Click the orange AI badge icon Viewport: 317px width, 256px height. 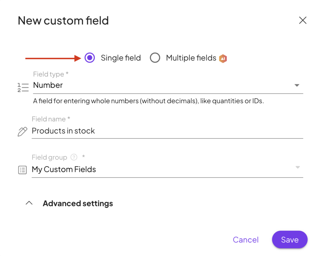coord(223,58)
